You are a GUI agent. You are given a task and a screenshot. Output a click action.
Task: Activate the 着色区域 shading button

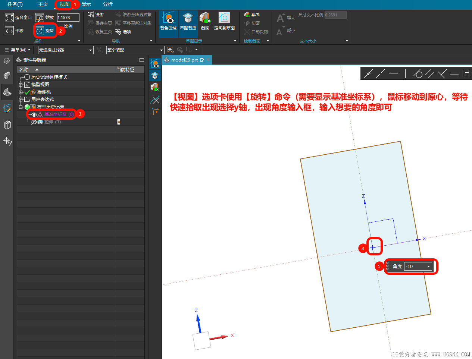pos(168,21)
